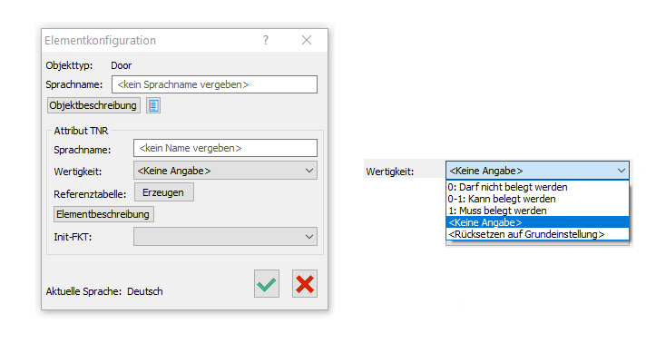Click the Erzeugen button for Referenztabelle
The image size is (656, 363).
point(164,192)
